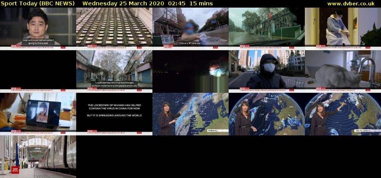
Task: Open thumbnail of person putting on protective suit
Action: click(x=343, y=29)
